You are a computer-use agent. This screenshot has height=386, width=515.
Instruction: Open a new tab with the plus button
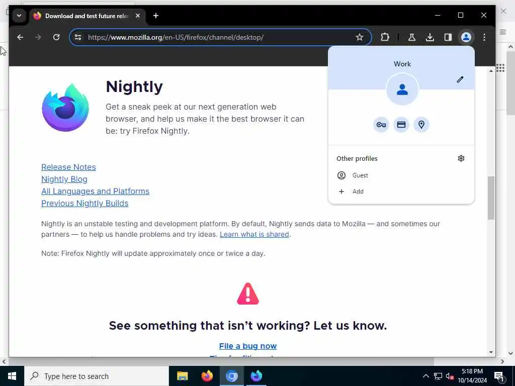pos(156,16)
